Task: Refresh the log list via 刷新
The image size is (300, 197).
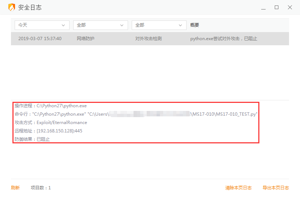Action: point(15,188)
